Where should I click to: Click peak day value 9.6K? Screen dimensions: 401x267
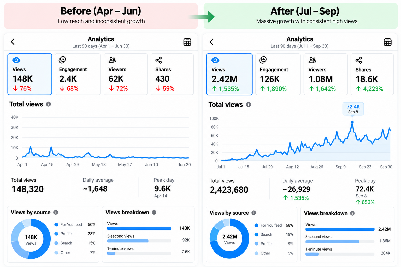[x=162, y=189]
